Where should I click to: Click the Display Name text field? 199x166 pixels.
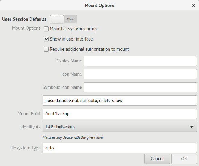point(140,61)
